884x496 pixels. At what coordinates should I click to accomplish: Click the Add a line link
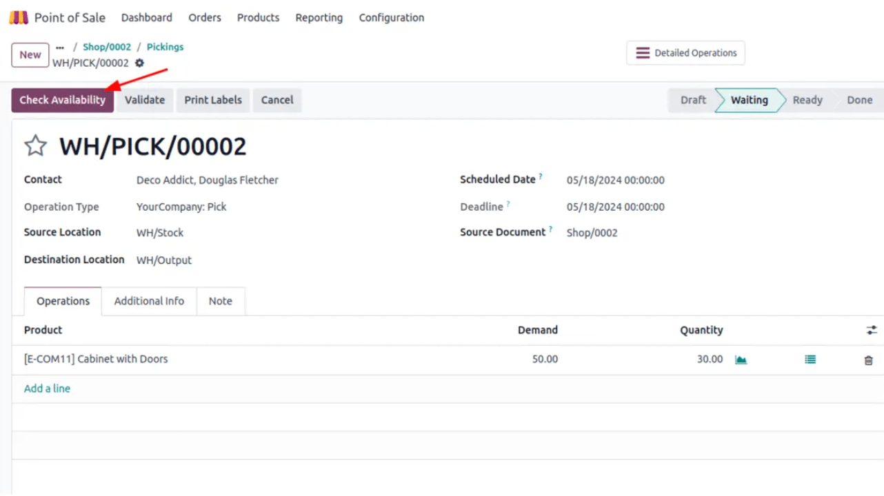pyautogui.click(x=47, y=389)
